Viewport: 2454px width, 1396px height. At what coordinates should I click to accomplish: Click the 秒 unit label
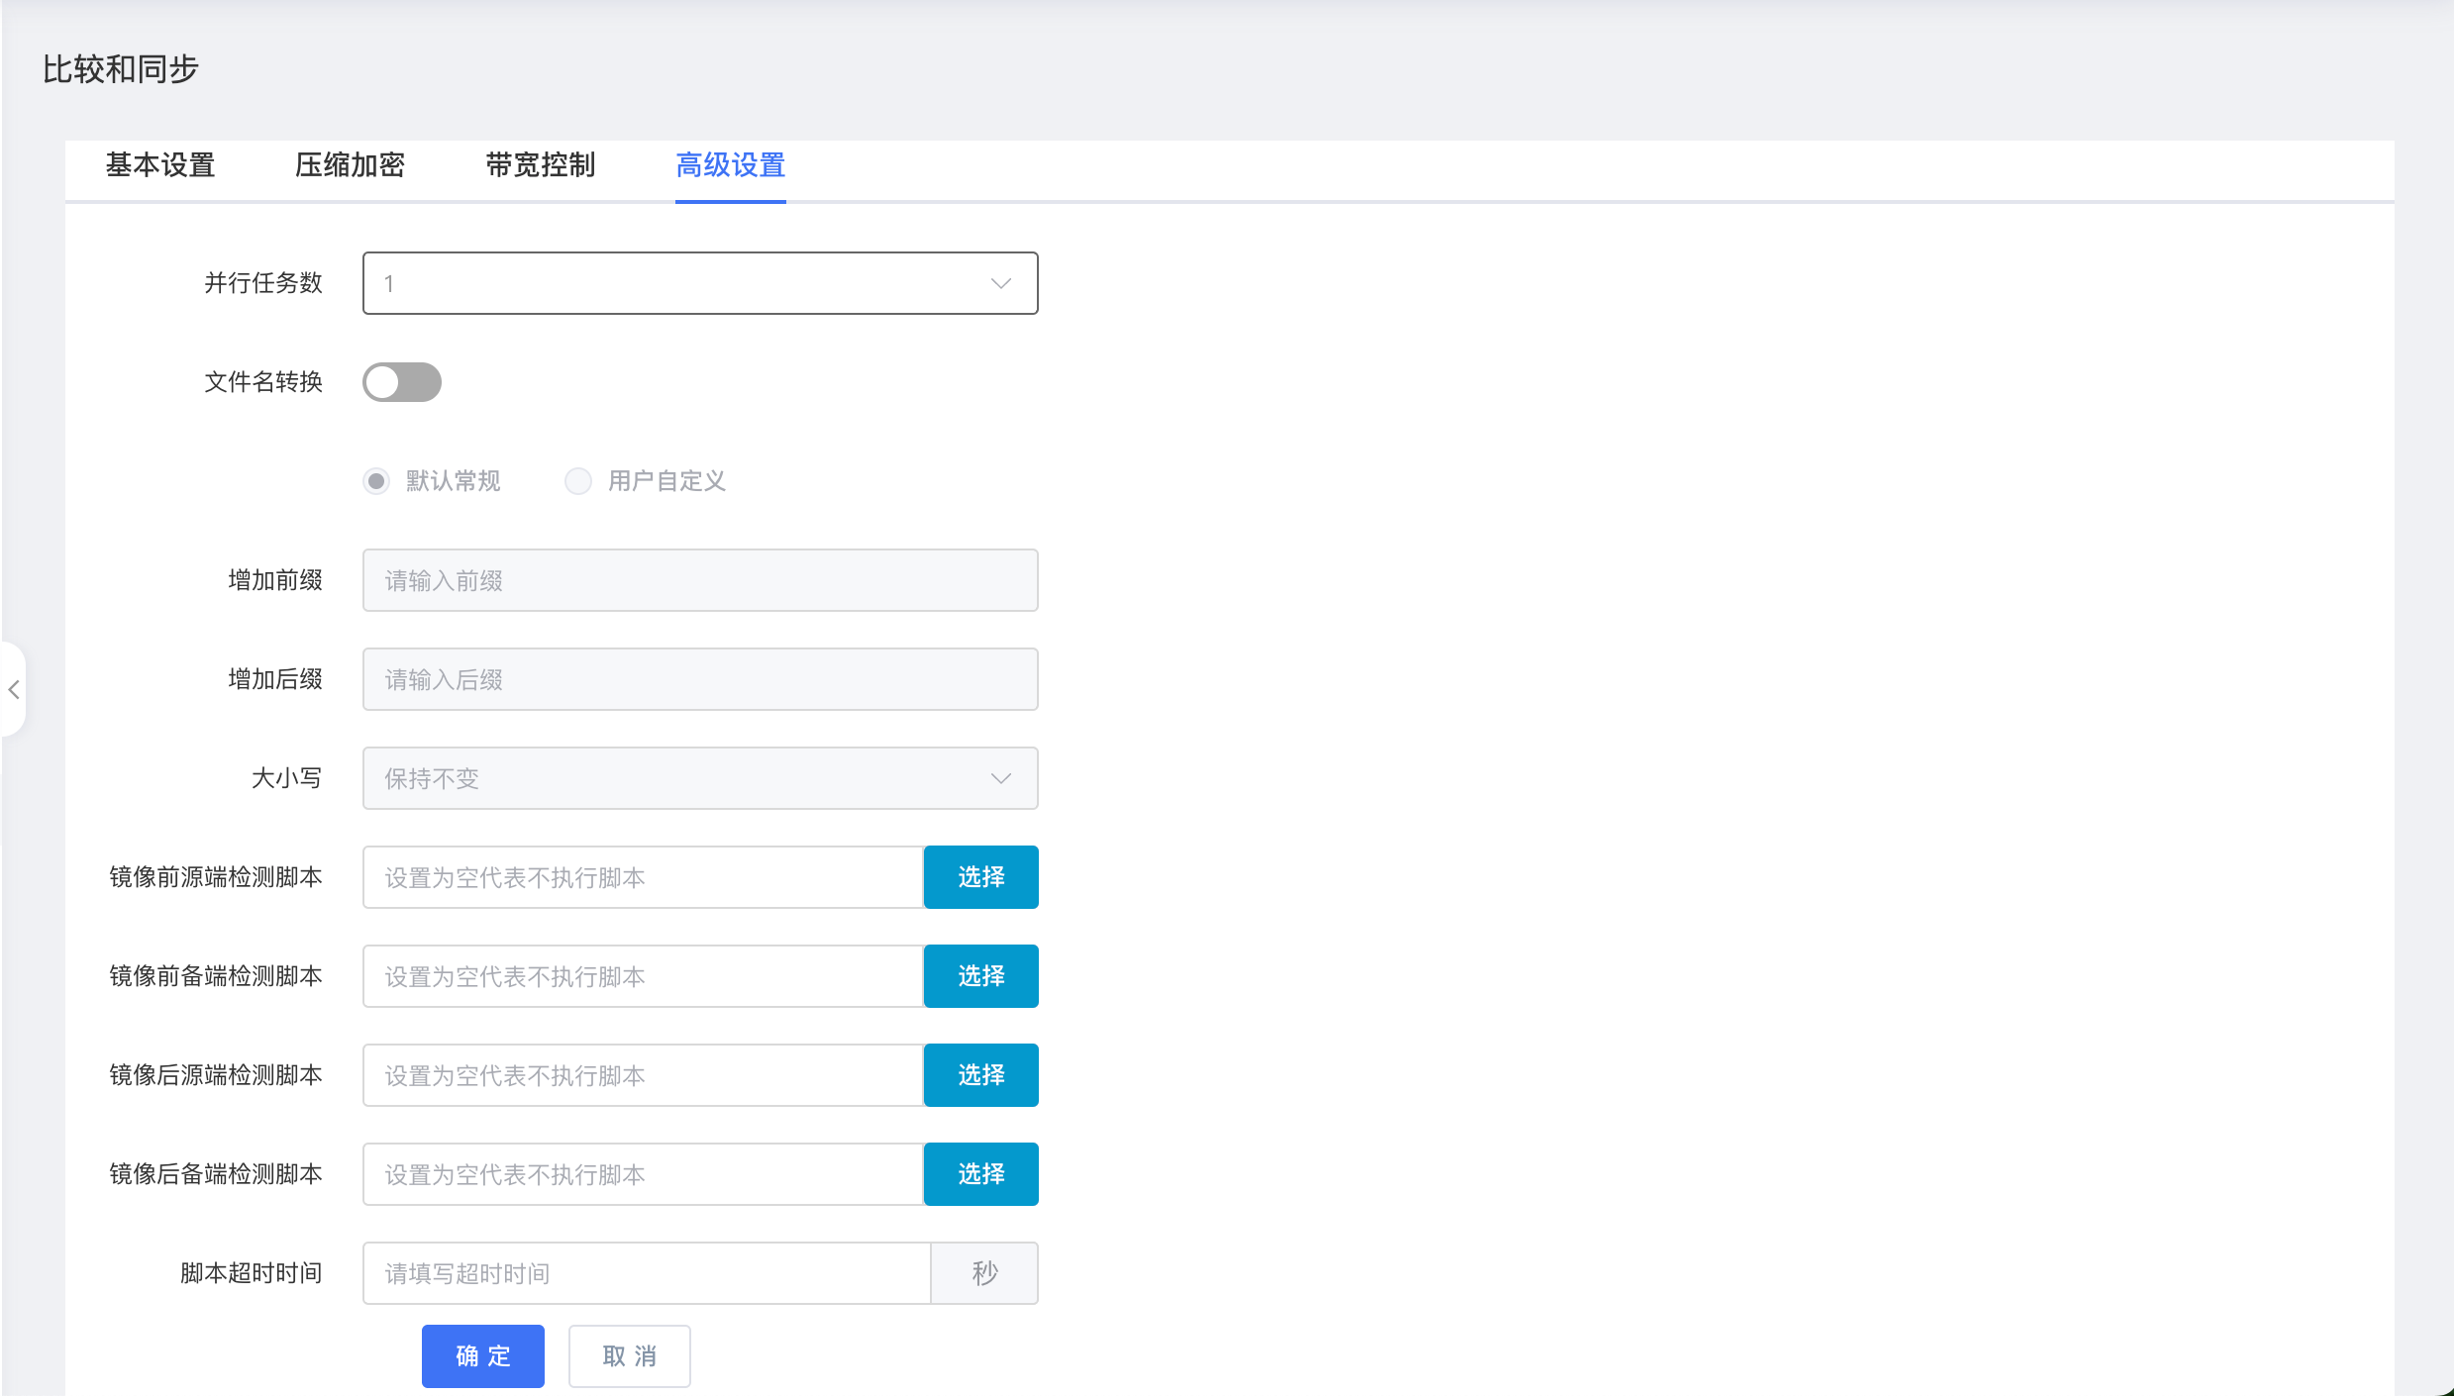tap(985, 1273)
